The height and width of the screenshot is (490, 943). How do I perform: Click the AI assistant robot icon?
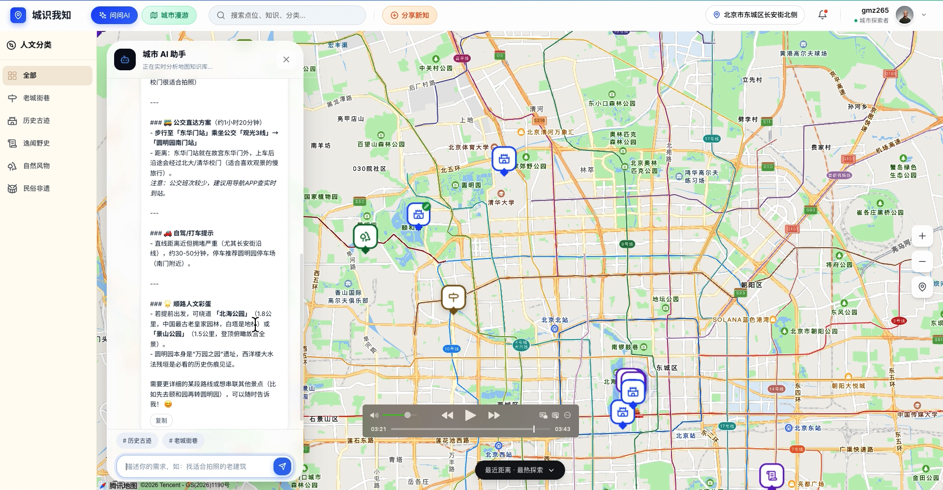pos(125,59)
